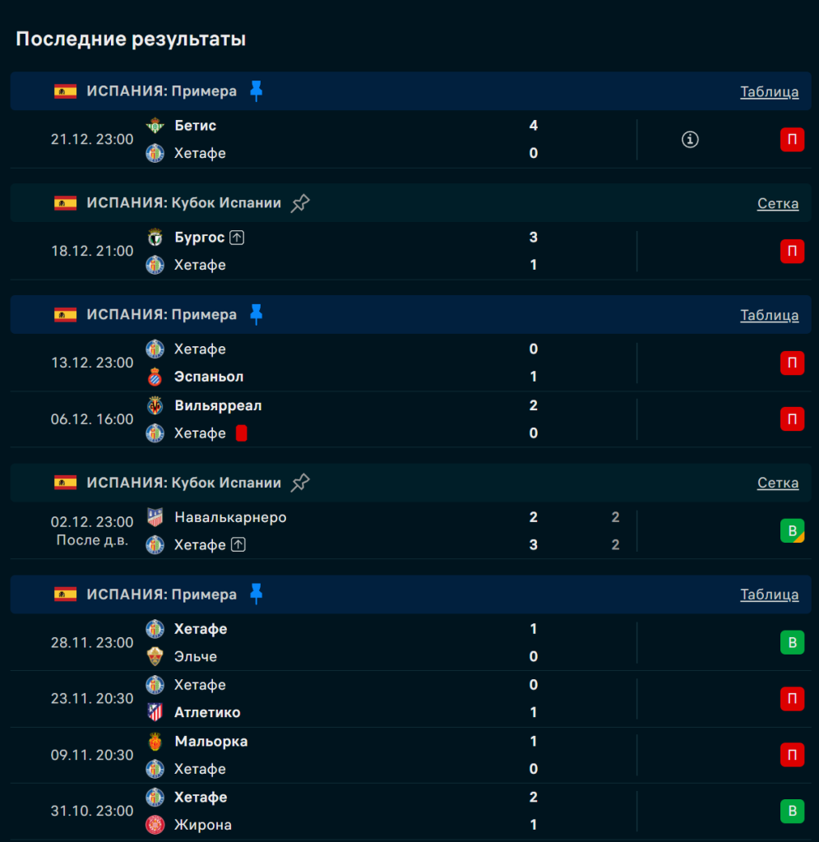
Task: Open the Хетафе vs Жирона match row
Action: (329, 811)
